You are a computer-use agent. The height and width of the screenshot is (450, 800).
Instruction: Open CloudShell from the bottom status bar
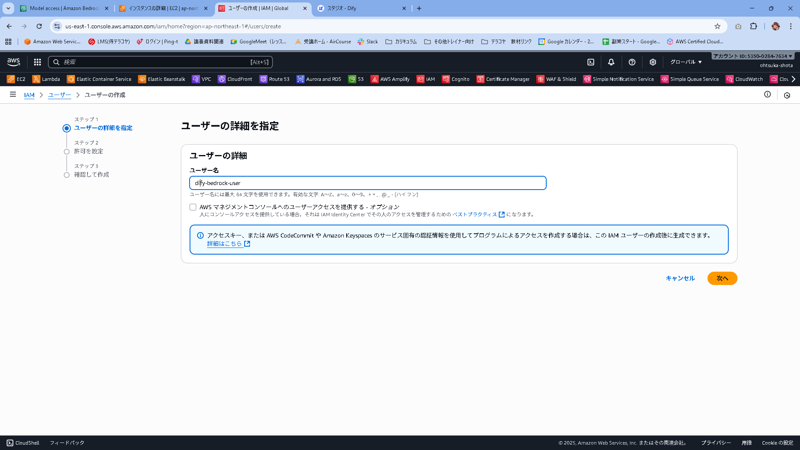point(23,442)
